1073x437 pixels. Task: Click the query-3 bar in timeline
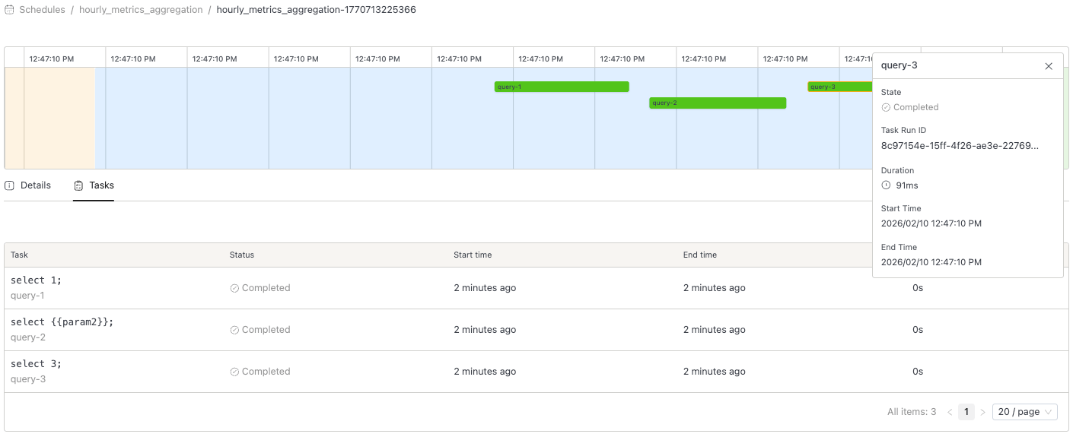839,87
